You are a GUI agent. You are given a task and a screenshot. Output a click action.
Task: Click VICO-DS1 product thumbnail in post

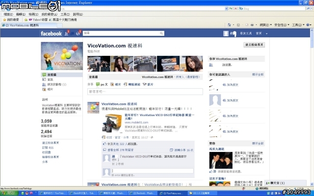(x=112, y=123)
